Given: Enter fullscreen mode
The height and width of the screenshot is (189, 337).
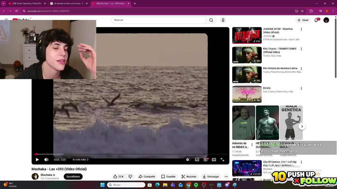Looking at the screenshot, I should click(222, 159).
